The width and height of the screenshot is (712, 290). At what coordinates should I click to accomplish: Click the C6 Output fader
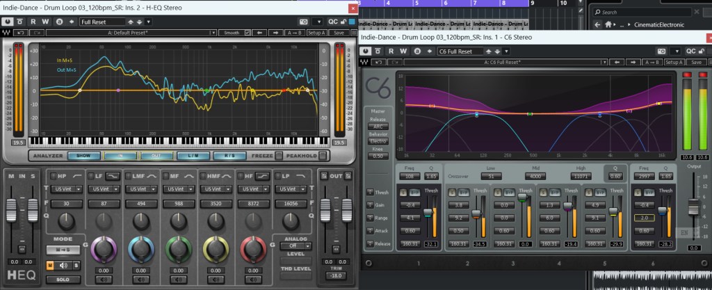[x=693, y=207]
